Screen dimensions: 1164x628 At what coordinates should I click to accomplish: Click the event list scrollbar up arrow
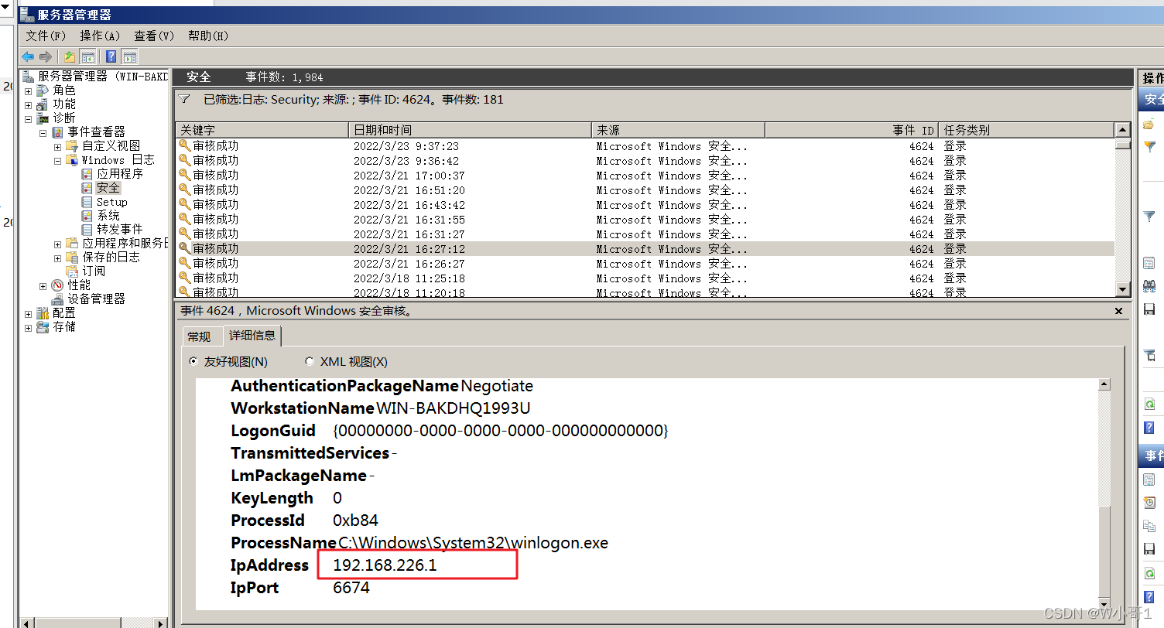(x=1123, y=130)
